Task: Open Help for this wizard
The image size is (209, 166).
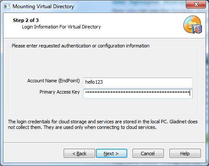Action: point(185,153)
